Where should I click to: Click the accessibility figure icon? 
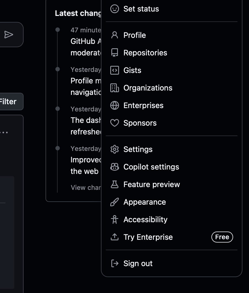[x=115, y=219]
